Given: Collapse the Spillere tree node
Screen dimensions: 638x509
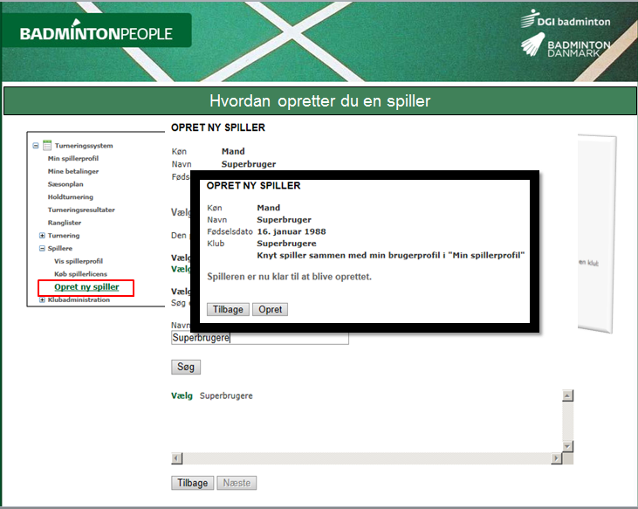Looking at the screenshot, I should pos(42,248).
